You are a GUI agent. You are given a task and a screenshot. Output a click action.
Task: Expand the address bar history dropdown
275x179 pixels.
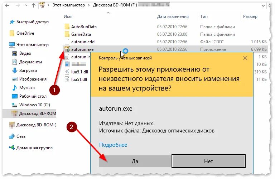(263, 6)
